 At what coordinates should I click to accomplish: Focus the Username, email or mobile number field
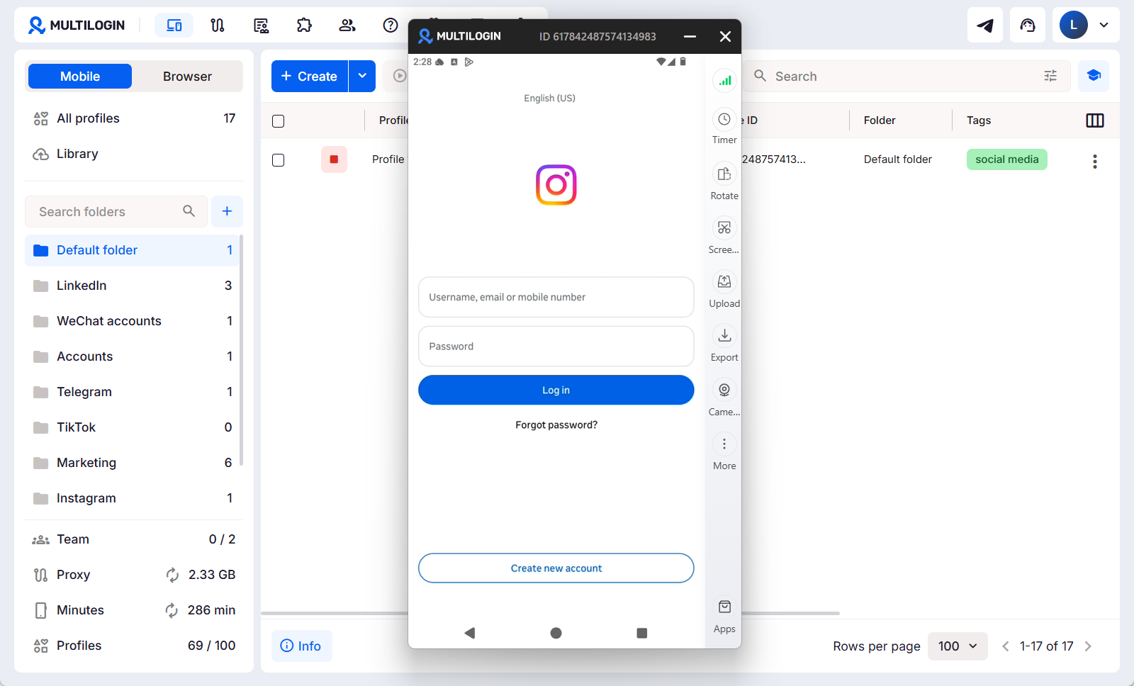[x=556, y=297]
